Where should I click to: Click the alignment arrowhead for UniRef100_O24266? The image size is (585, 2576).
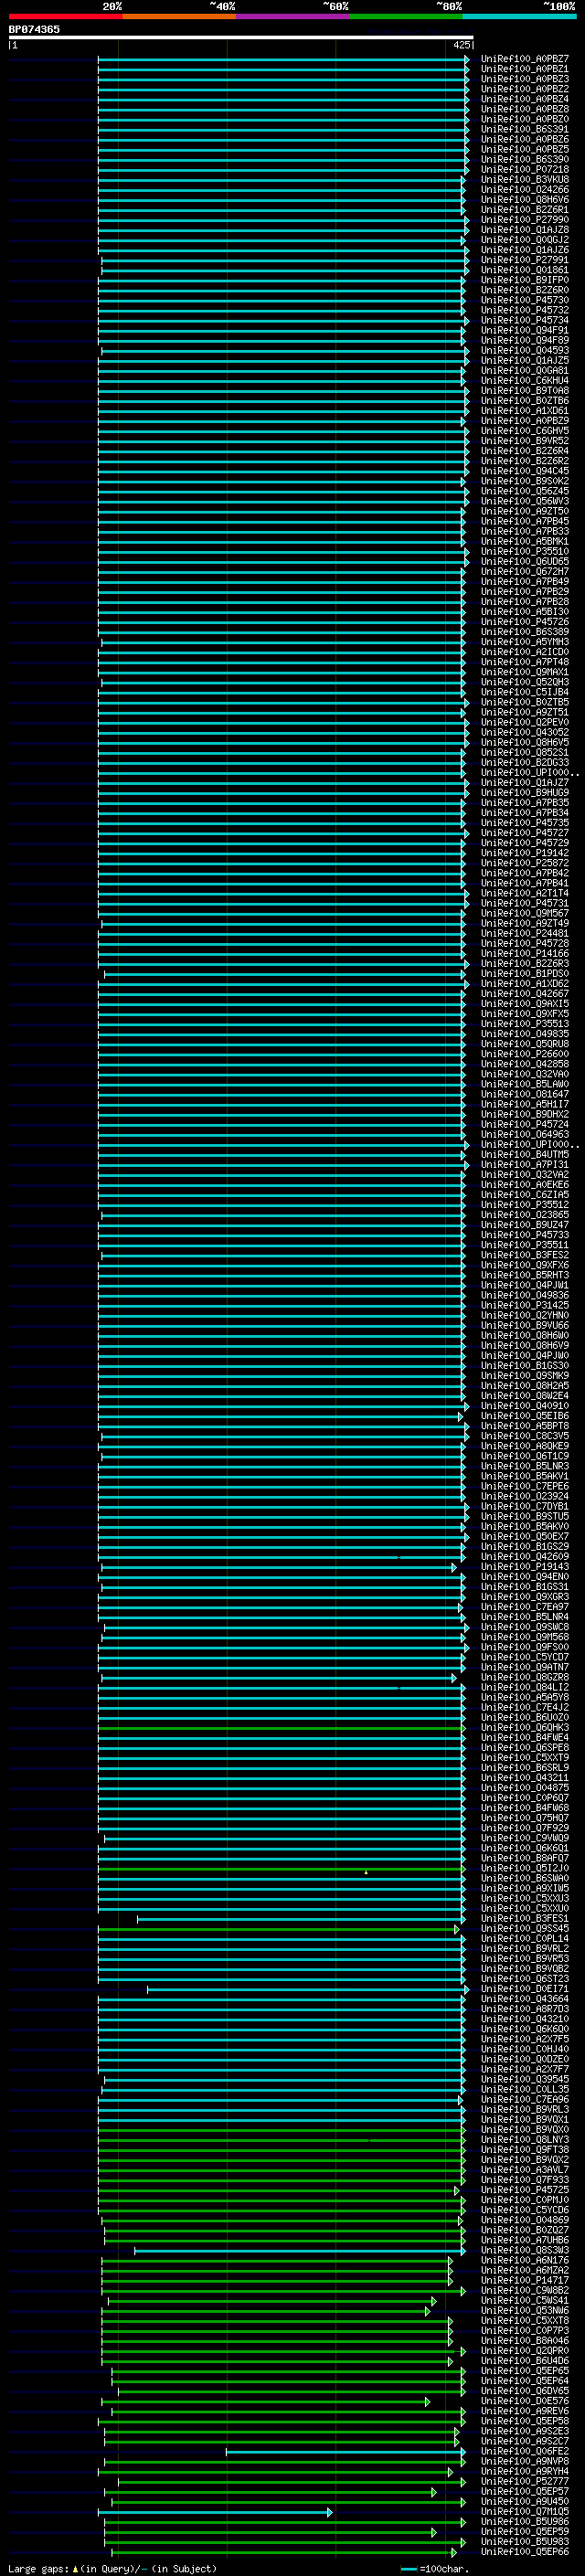tap(463, 189)
